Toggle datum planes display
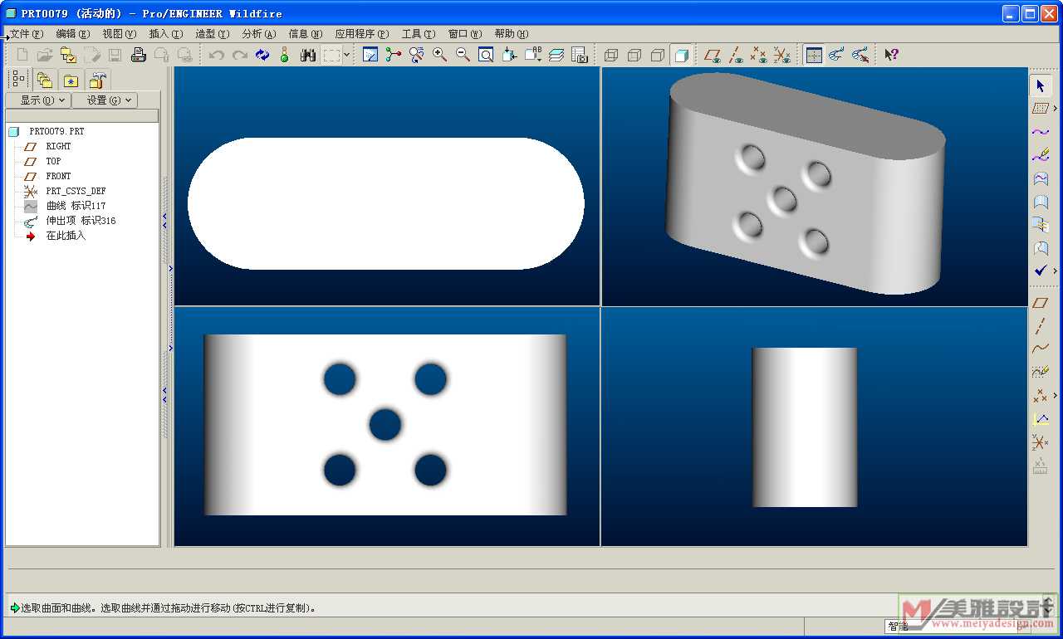Image resolution: width=1063 pixels, height=639 pixels. coord(713,55)
